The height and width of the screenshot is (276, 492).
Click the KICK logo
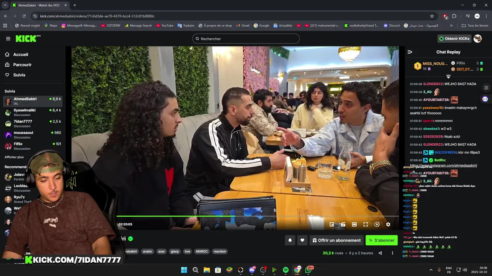click(28, 38)
